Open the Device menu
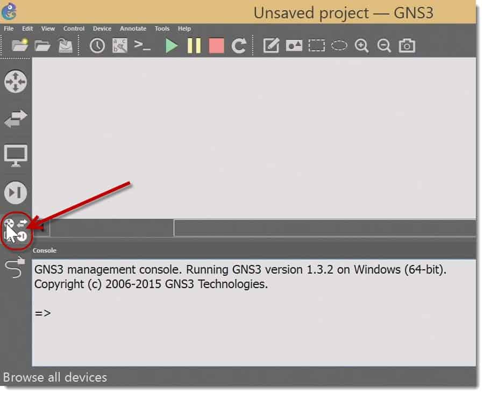 (102, 28)
